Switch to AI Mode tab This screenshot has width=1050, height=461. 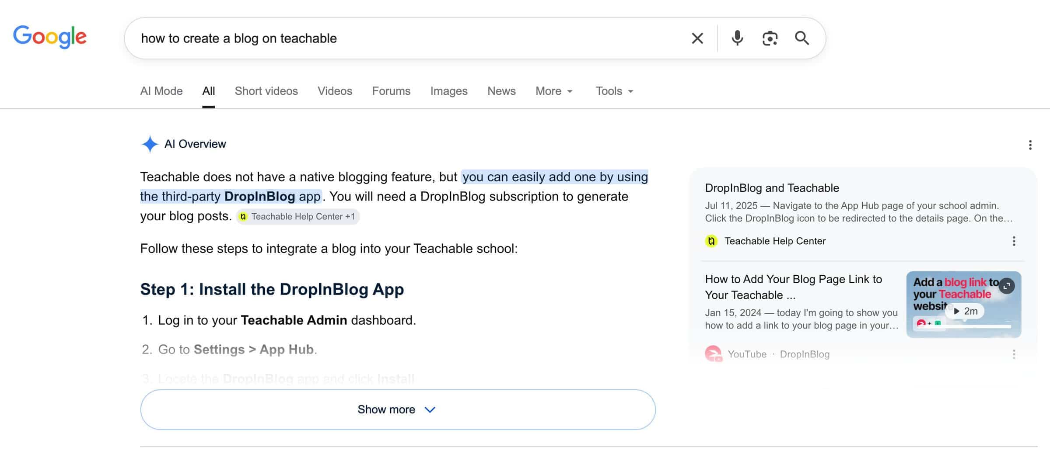coord(161,91)
